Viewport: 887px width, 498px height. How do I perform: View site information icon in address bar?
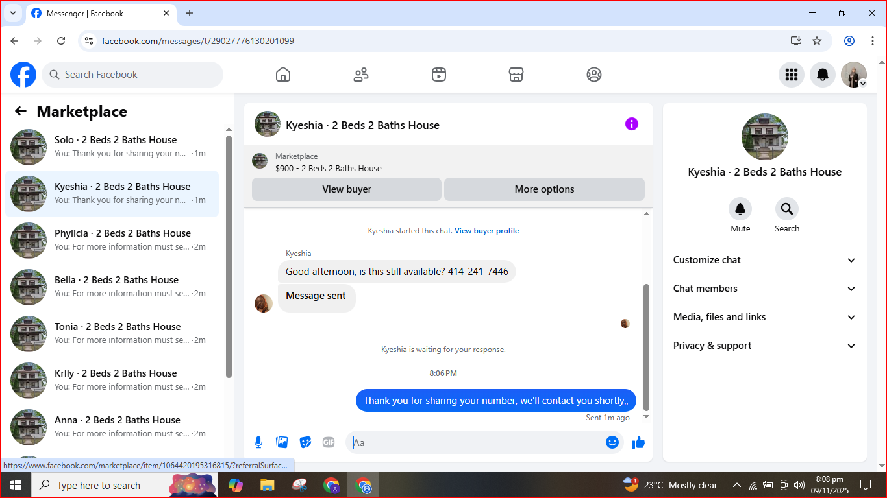(90, 41)
